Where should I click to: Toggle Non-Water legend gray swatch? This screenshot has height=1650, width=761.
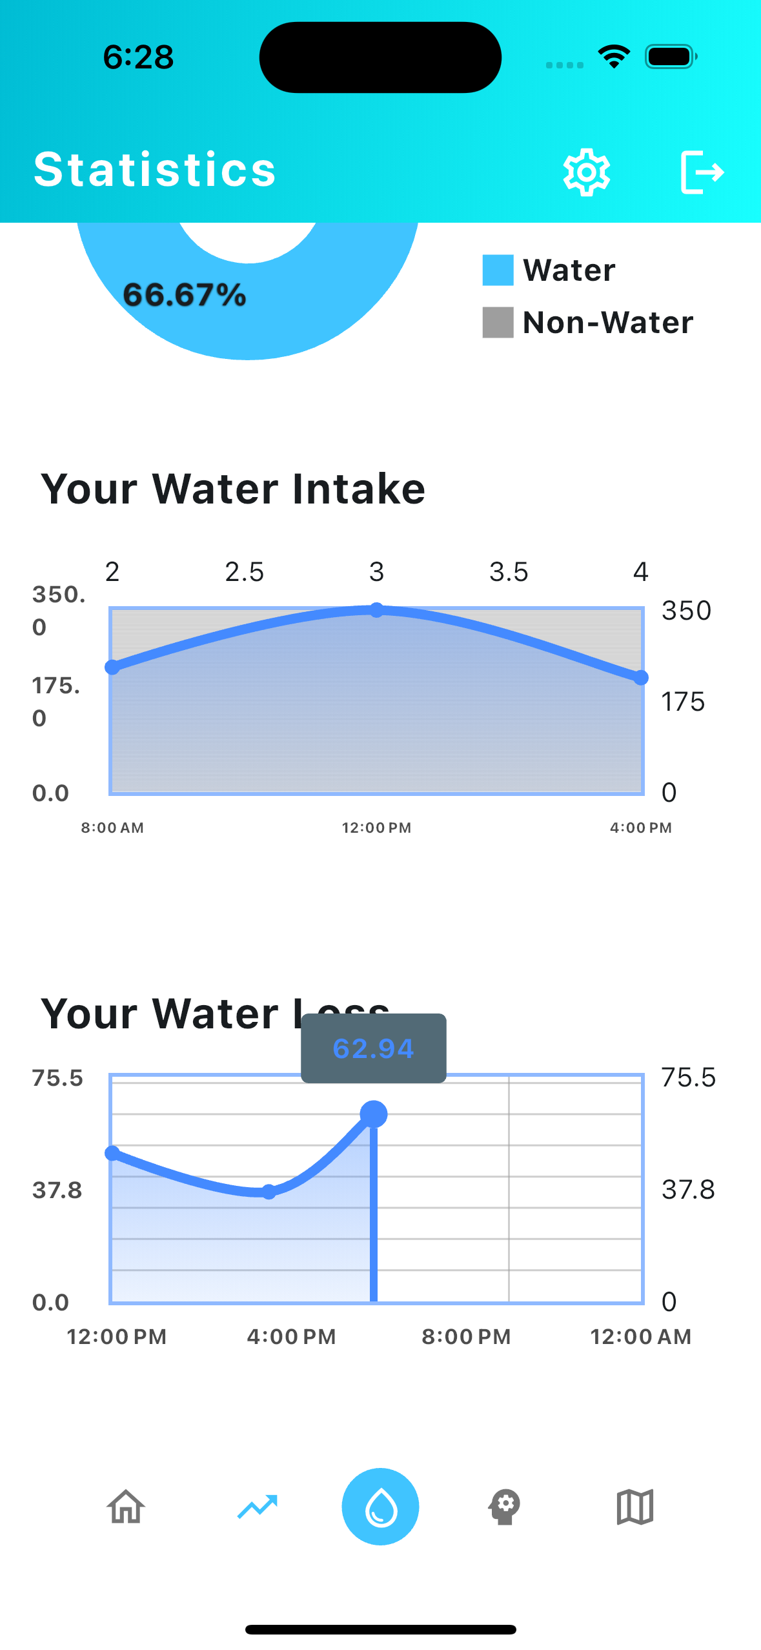point(498,322)
